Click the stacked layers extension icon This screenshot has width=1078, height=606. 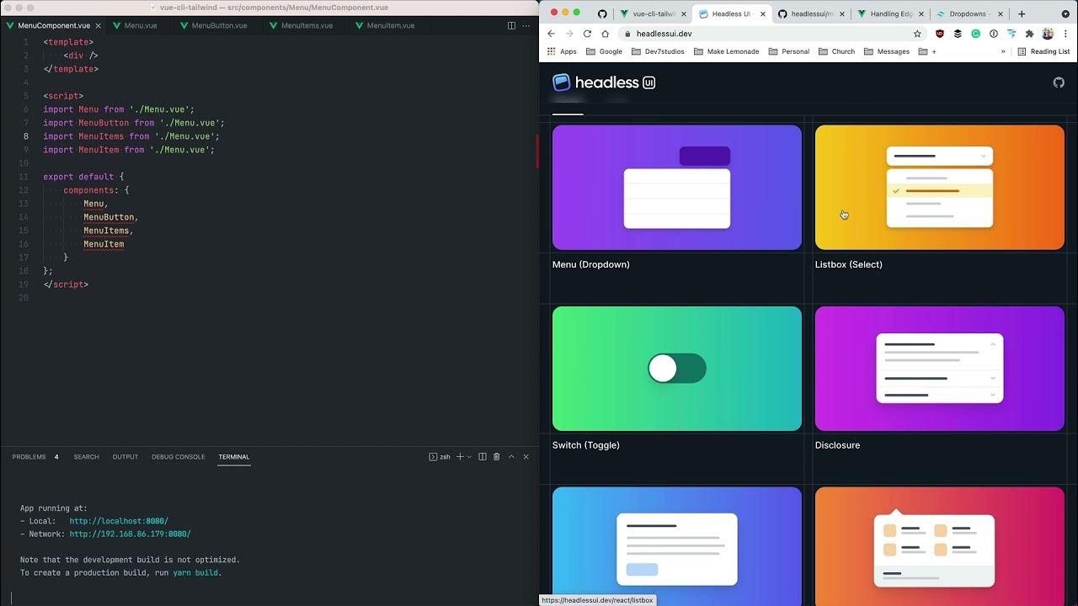tap(958, 34)
